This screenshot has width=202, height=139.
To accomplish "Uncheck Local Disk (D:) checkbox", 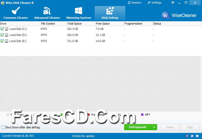I will pos(2,35).
